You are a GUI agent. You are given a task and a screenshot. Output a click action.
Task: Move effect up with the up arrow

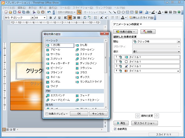pos(138,116)
